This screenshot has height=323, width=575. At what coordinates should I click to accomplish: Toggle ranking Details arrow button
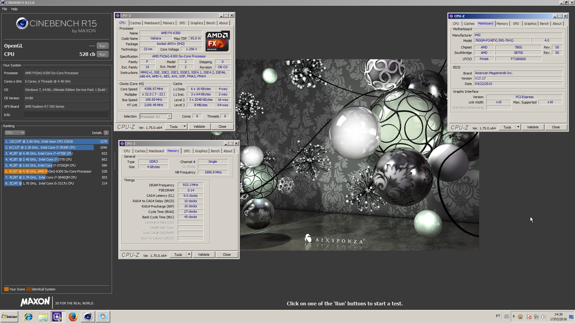[x=106, y=133]
